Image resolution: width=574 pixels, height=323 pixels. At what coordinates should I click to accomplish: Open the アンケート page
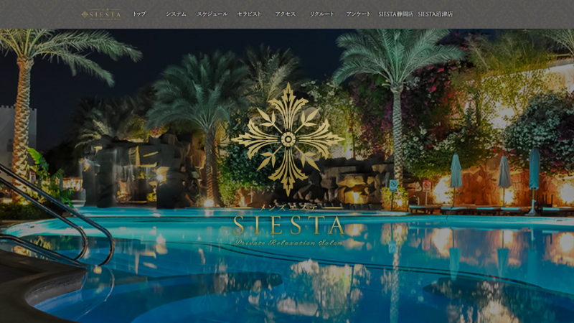[358, 14]
